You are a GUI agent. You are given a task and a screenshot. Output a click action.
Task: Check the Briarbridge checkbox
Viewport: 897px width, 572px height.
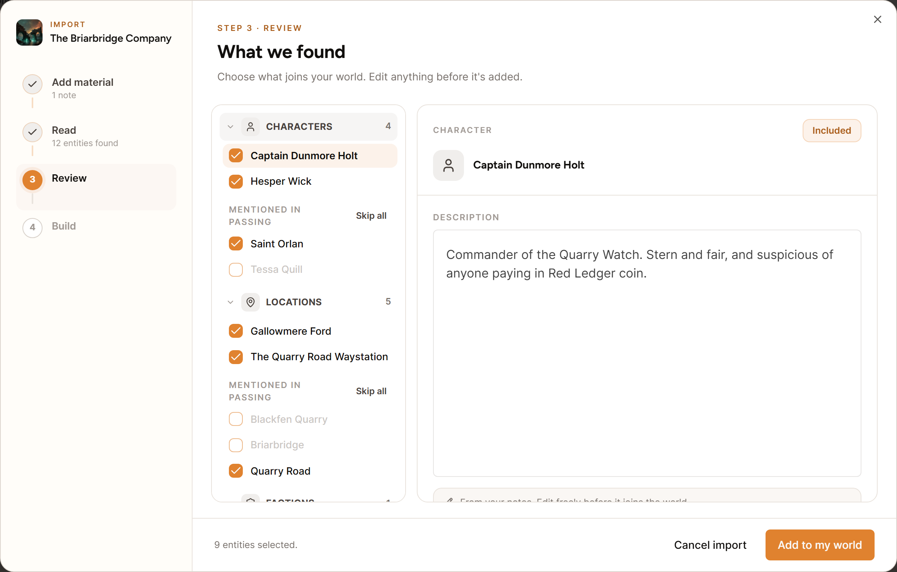click(236, 445)
